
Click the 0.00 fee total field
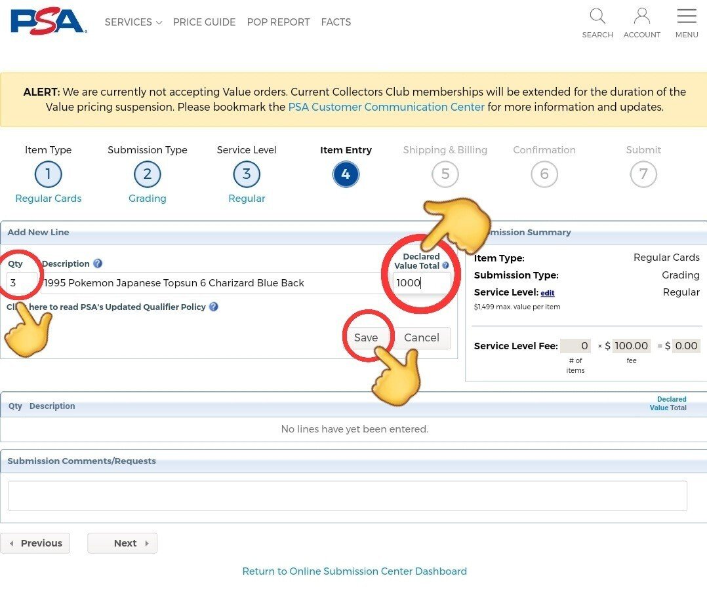click(x=686, y=346)
